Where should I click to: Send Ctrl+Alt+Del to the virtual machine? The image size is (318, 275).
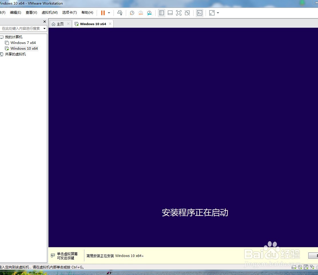(120, 13)
